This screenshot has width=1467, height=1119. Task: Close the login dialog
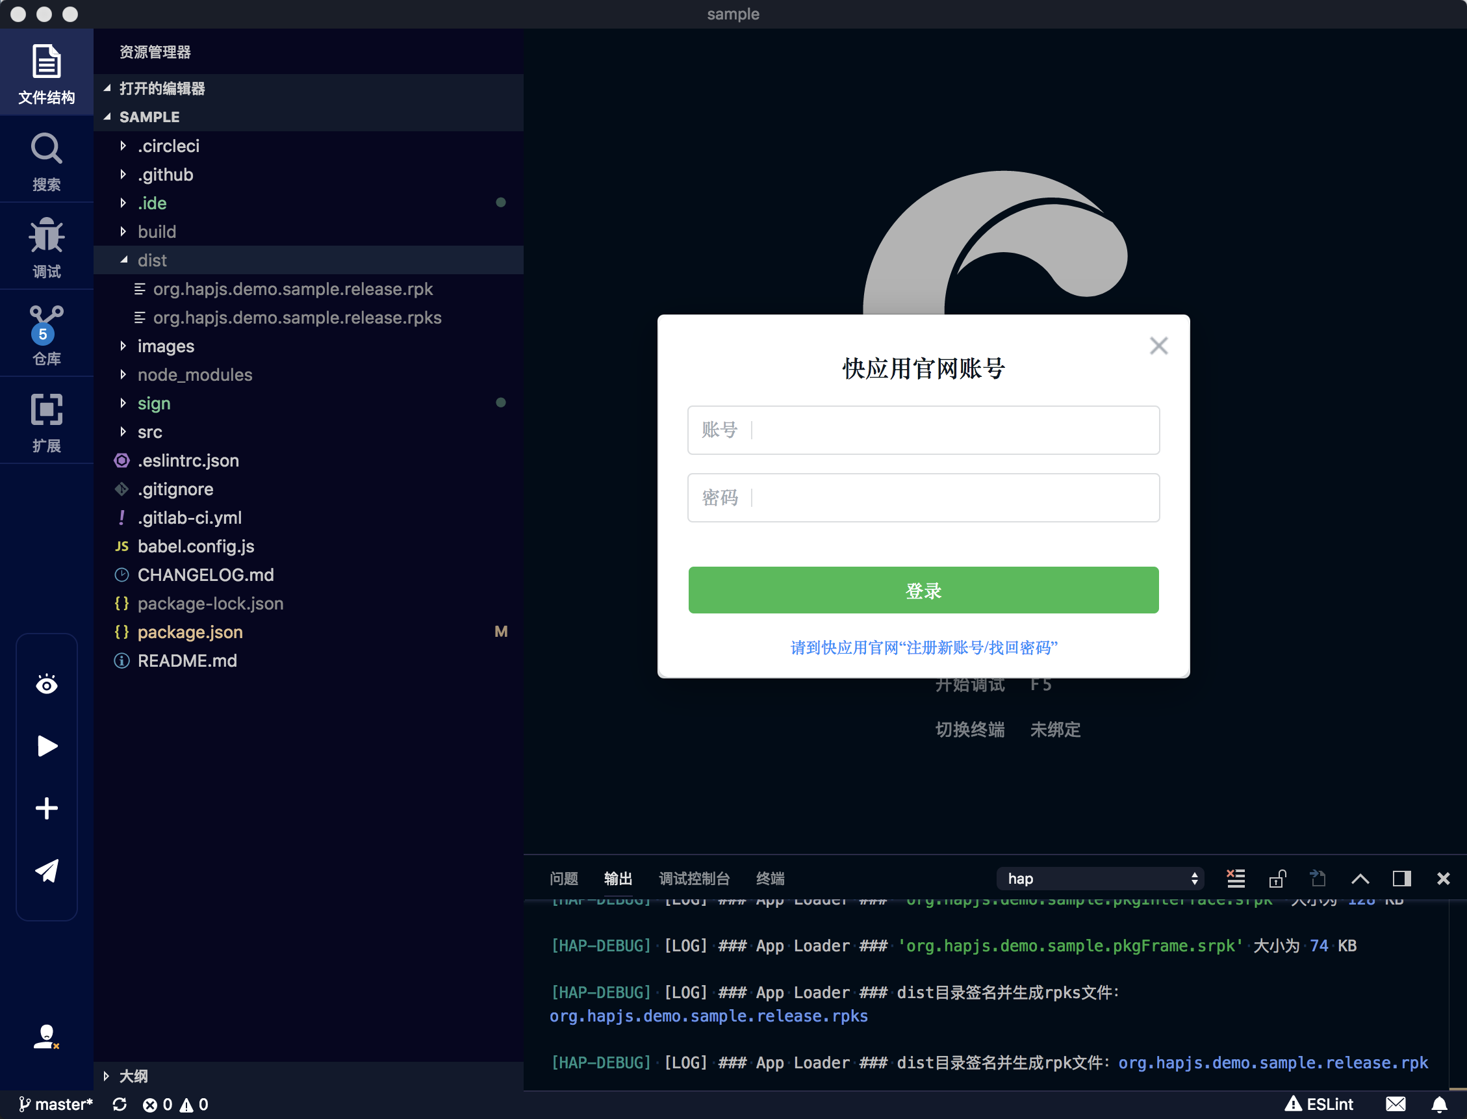(1158, 346)
